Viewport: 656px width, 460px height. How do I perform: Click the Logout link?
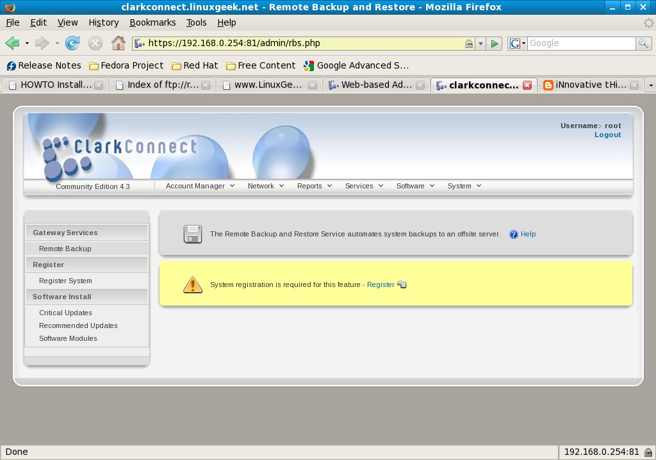[x=607, y=135]
